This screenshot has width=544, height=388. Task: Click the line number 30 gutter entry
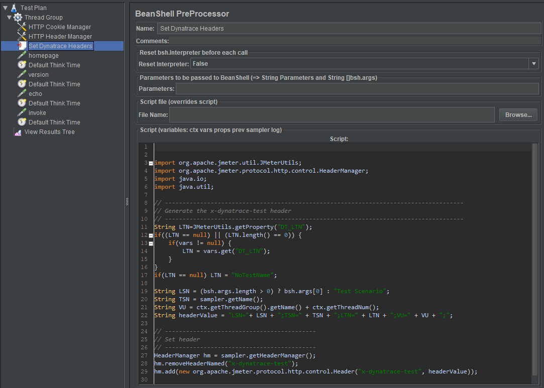point(144,379)
